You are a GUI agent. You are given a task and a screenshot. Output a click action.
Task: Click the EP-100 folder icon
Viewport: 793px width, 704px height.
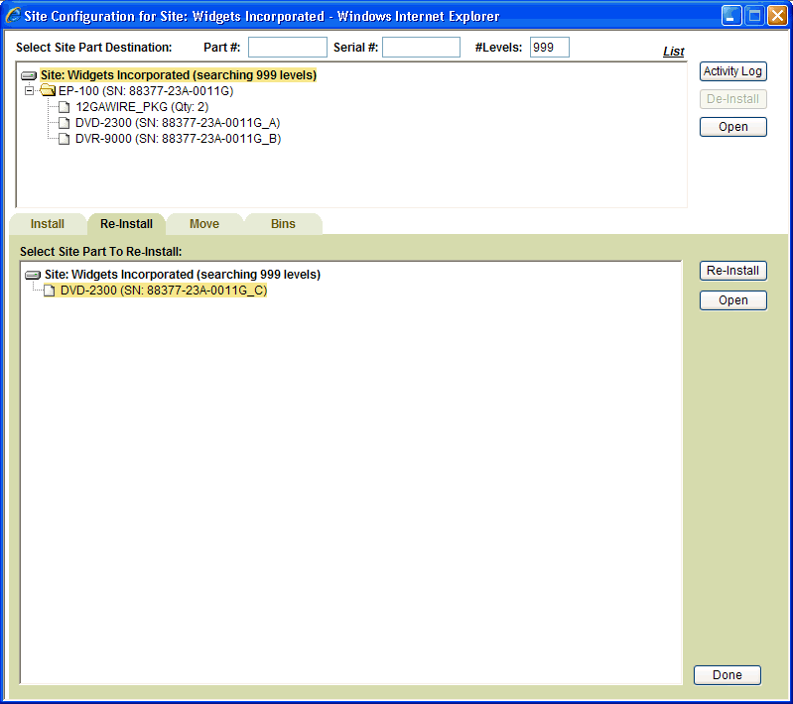pos(47,91)
